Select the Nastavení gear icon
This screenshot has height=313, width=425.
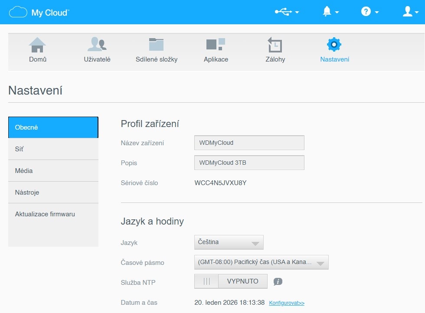click(x=334, y=45)
